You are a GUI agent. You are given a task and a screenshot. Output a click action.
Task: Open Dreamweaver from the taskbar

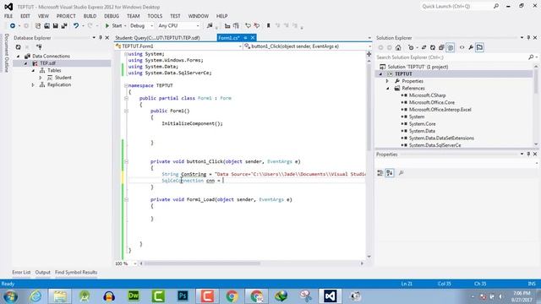[134, 296]
